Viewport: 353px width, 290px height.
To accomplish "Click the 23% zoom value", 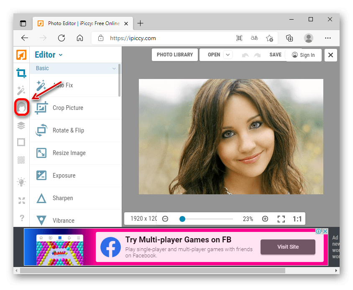I will click(248, 219).
